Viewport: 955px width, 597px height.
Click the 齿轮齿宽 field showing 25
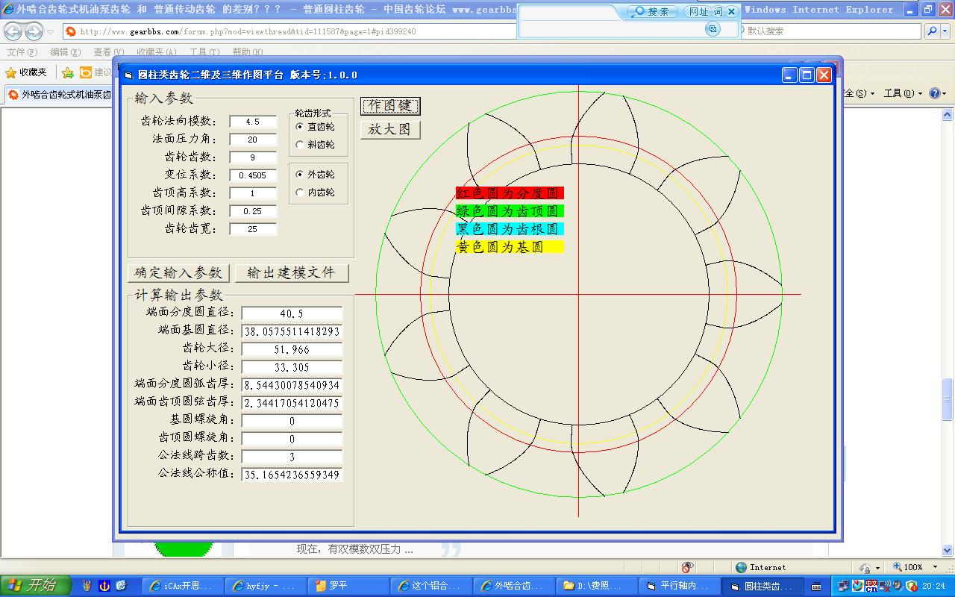pyautogui.click(x=253, y=229)
